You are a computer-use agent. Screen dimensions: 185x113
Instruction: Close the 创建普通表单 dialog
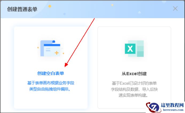click(175, 9)
